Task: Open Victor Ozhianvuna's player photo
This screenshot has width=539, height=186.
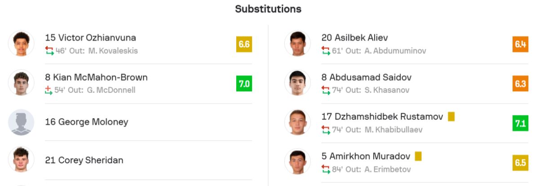Action: tap(21, 44)
